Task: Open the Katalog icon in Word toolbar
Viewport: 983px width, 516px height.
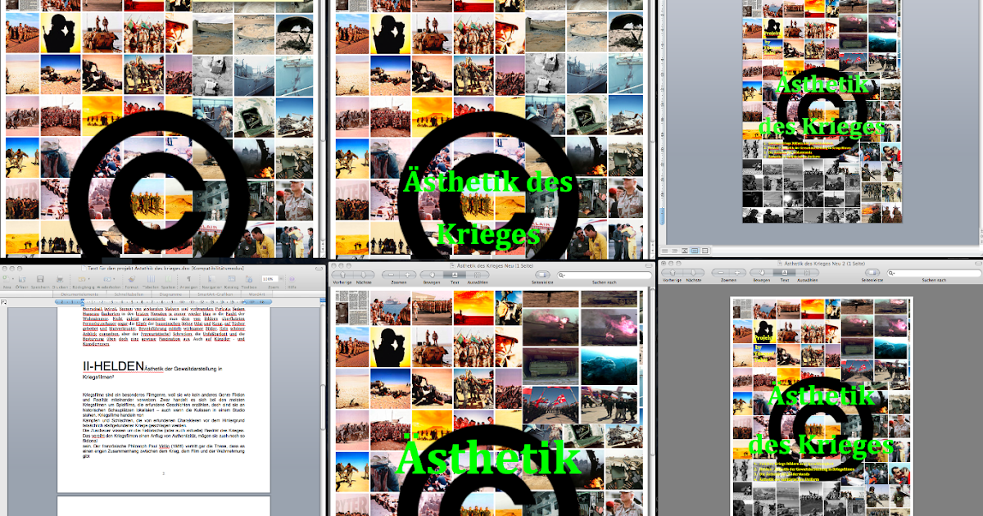Action: tap(231, 279)
